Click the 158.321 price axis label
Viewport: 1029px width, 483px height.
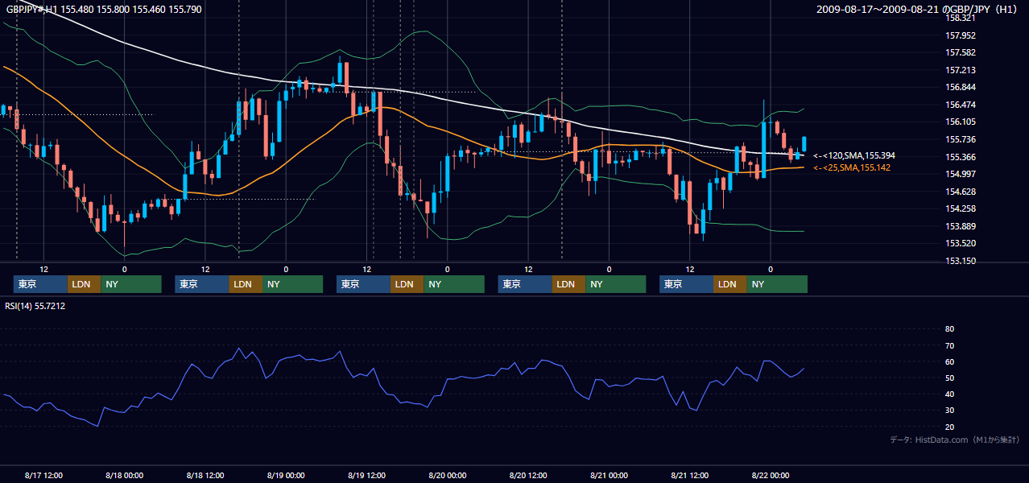961,18
